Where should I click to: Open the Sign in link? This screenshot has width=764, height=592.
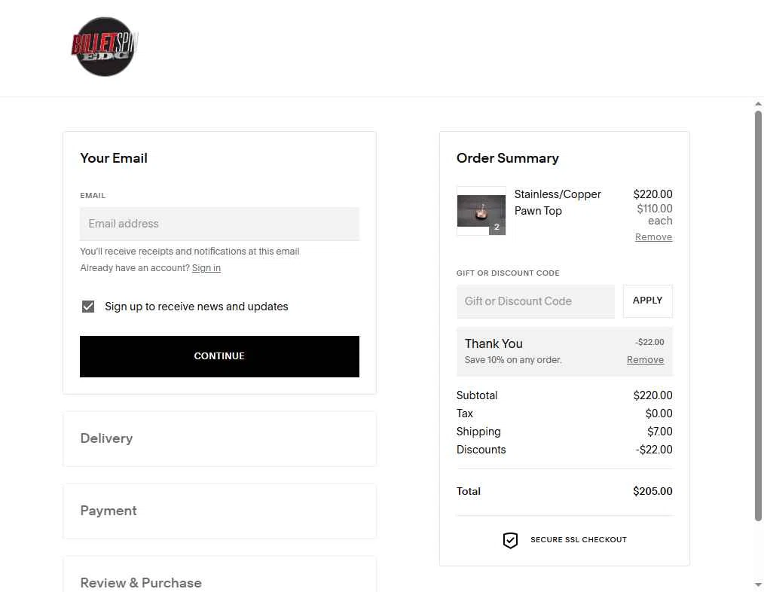coord(206,268)
